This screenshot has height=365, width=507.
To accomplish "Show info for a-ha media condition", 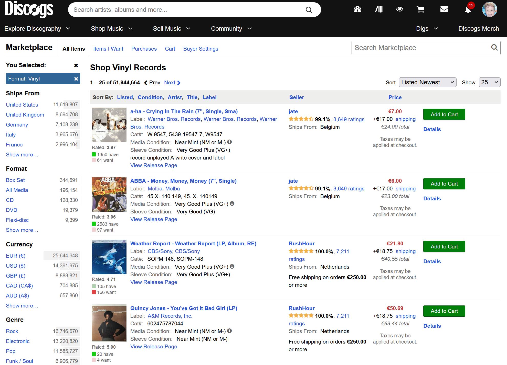I will coord(229,142).
